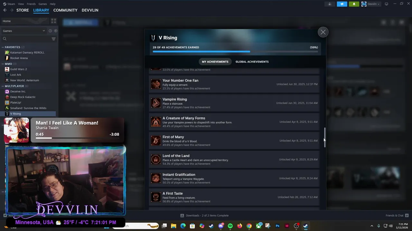The width and height of the screenshot is (412, 231).
Task: Open the green notifications bell
Action: click(354, 4)
